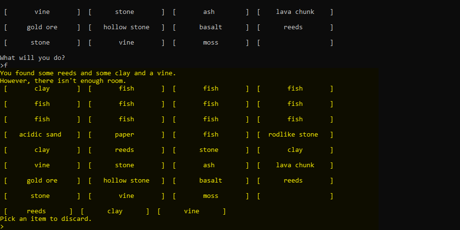Select ash in the yellow inventory grid
This screenshot has height=230, width=460.
[209, 165]
